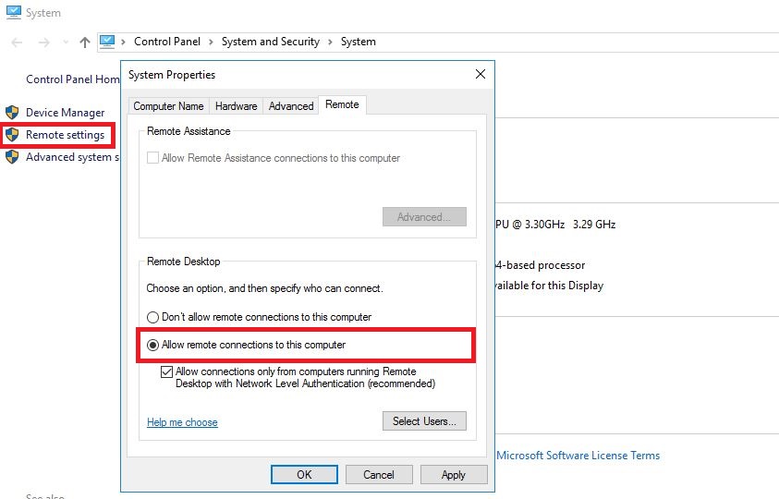Expand chevron after System and Security breadcrumb
Screen dimensions: 779x499
point(330,42)
